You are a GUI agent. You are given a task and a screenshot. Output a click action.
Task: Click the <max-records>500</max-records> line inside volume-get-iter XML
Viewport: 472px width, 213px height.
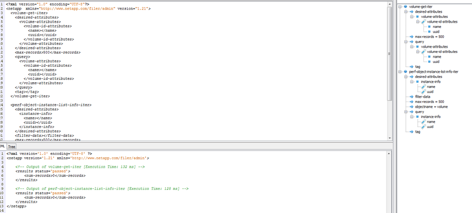click(48, 52)
